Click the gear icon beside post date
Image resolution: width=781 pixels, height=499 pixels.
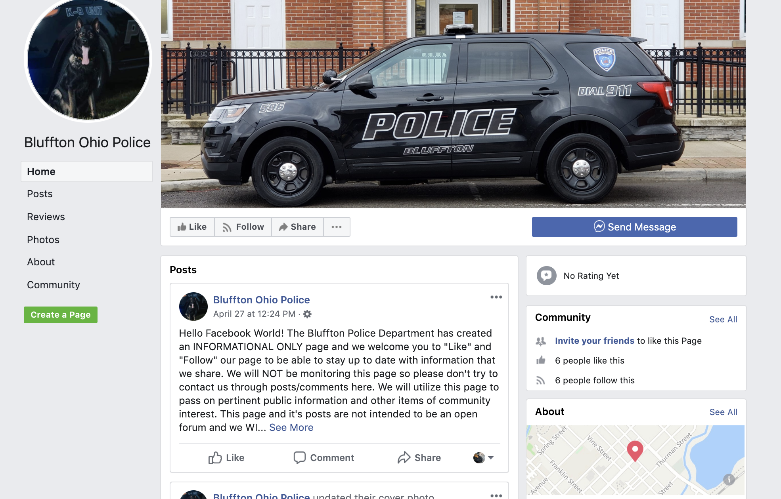point(307,314)
